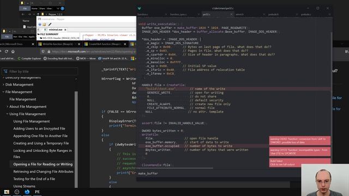
Task: Click the blue Explorer help icon
Action: click(63, 9)
